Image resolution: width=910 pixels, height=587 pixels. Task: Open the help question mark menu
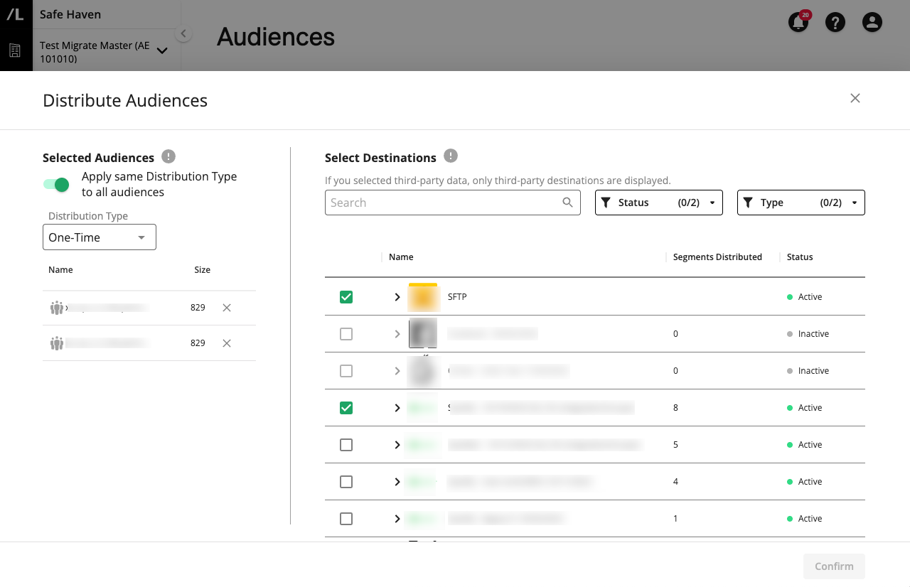tap(835, 22)
